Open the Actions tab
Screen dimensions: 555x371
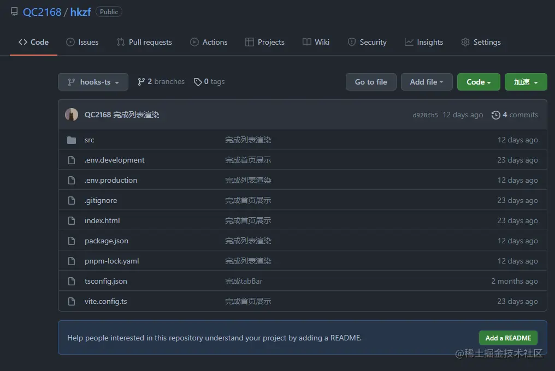point(209,42)
